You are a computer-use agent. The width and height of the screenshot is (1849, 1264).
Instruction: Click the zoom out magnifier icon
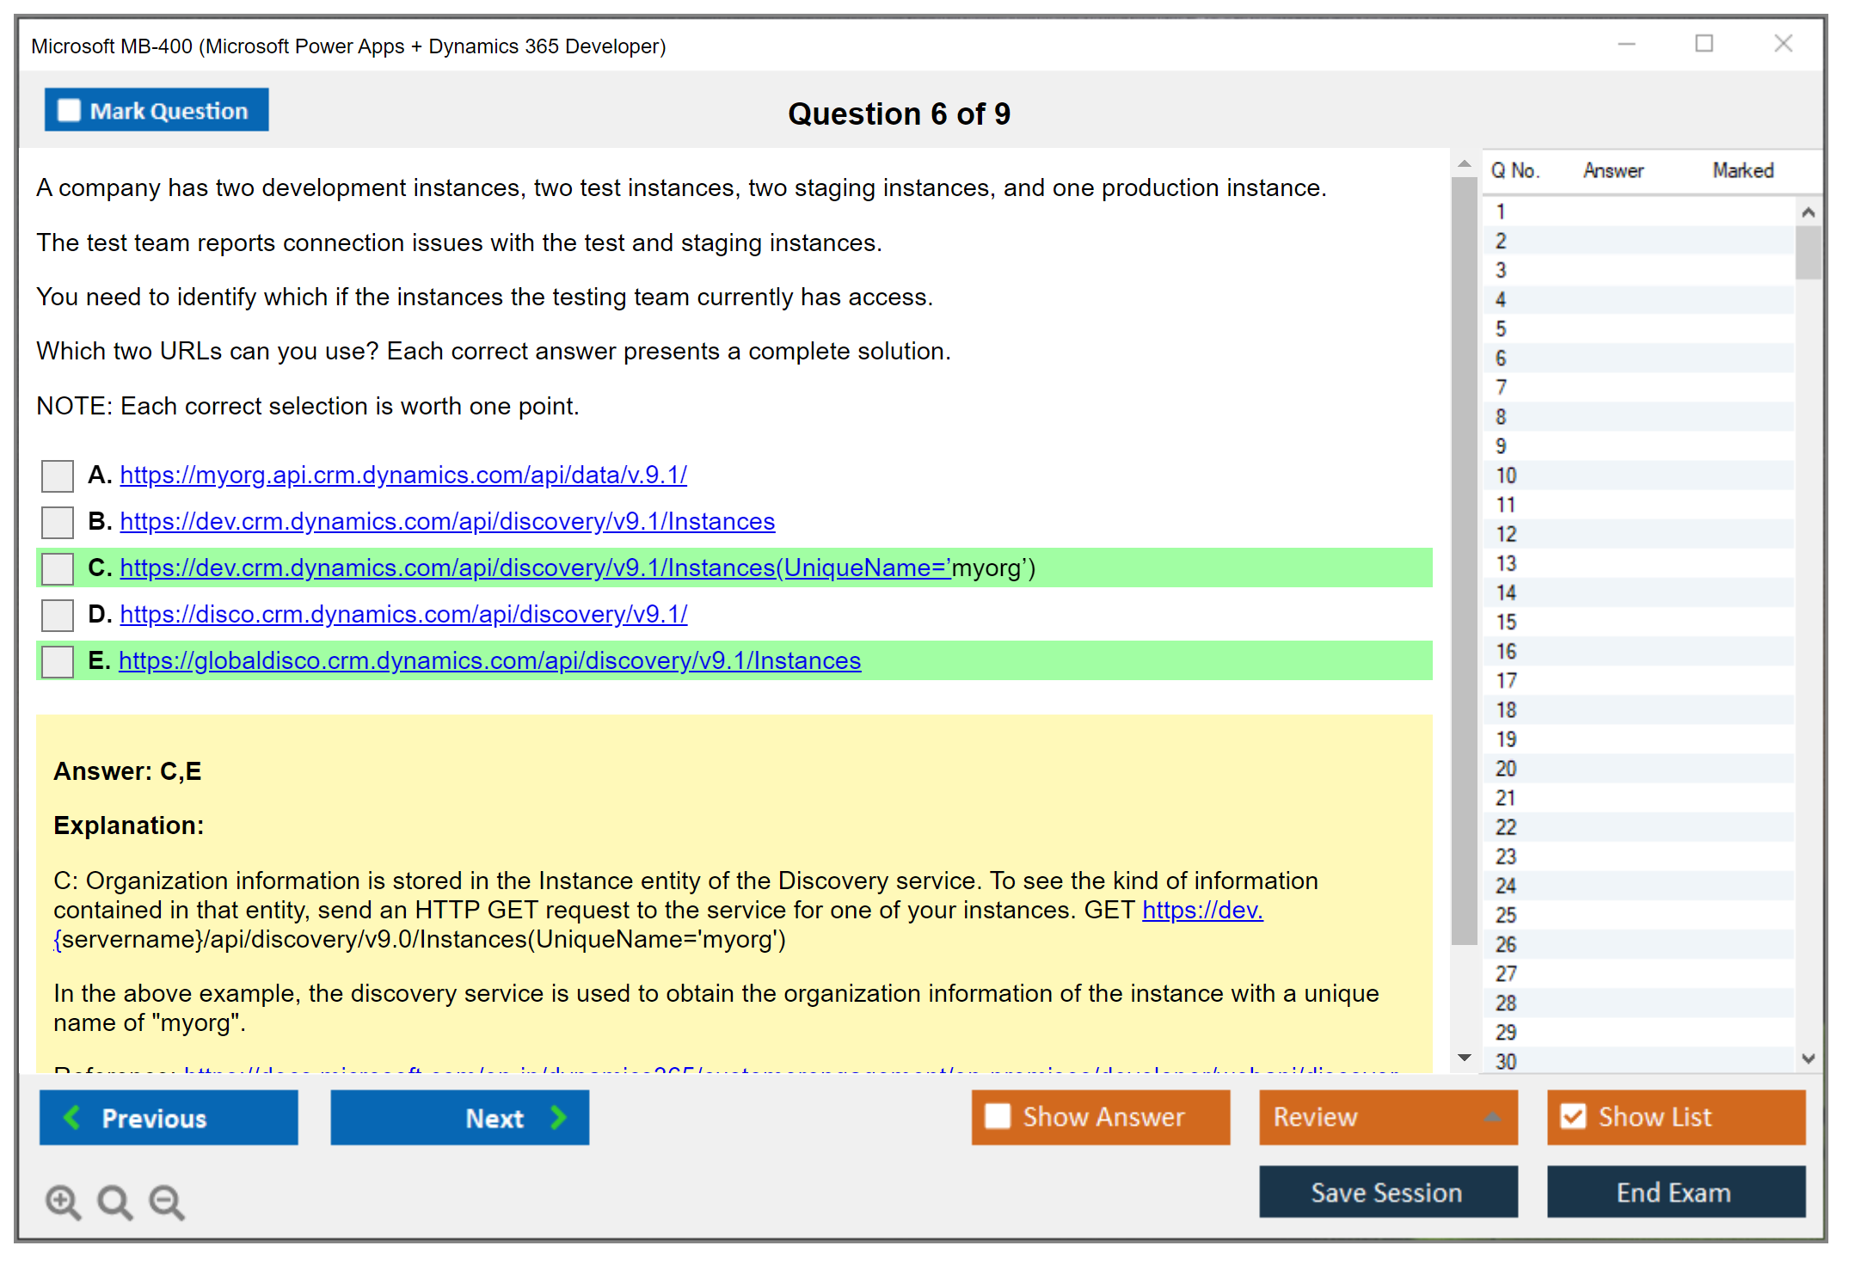point(166,1201)
